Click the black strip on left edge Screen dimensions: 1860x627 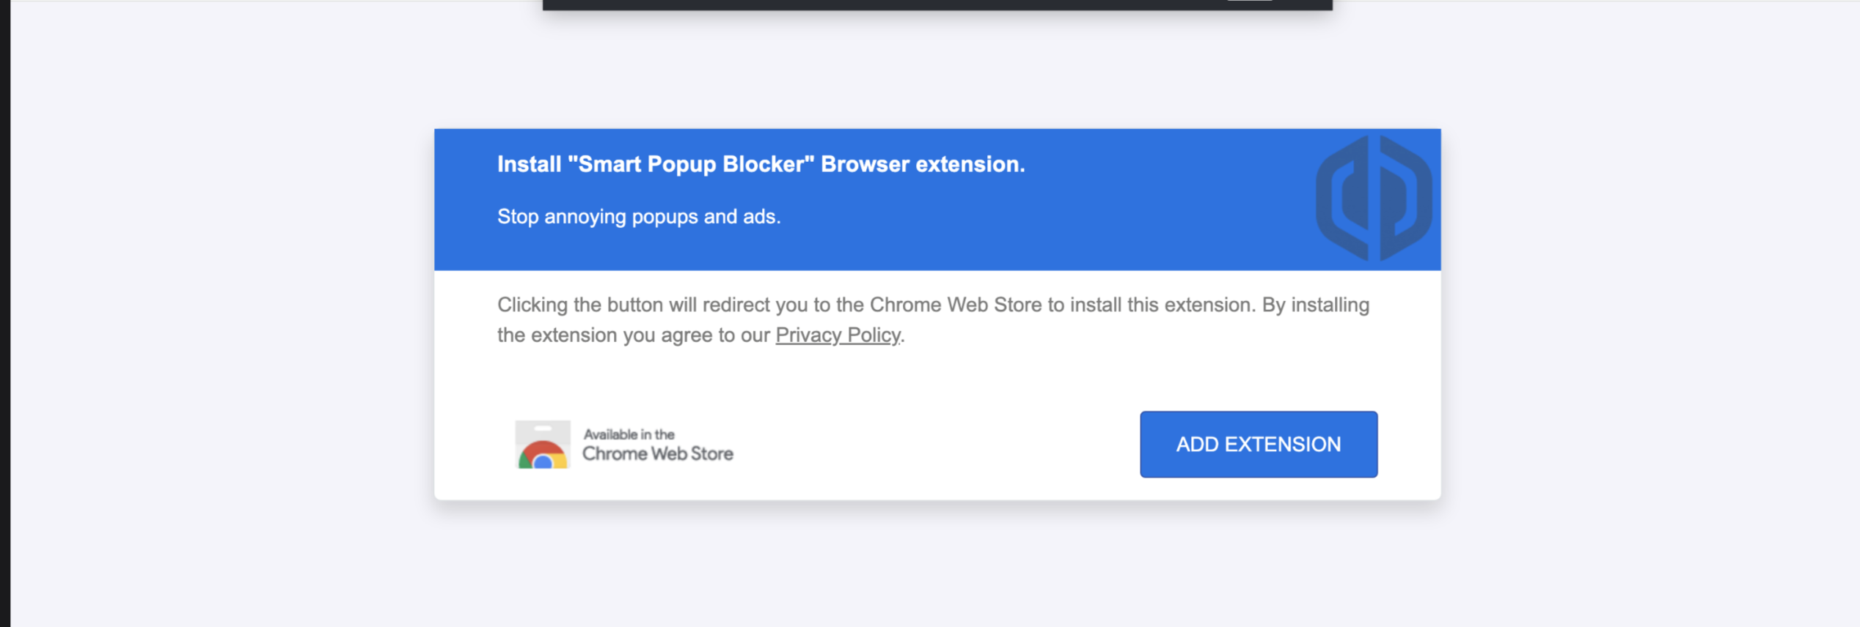pos(4,313)
